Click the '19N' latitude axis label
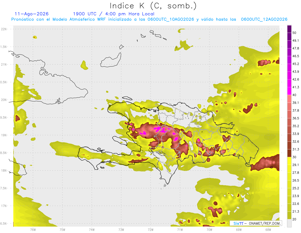 [4, 135]
